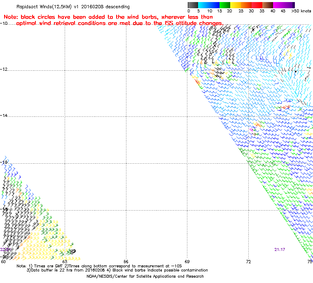
Task: Click the brown 35-40 knots legend segment
Action: click(268, 5)
